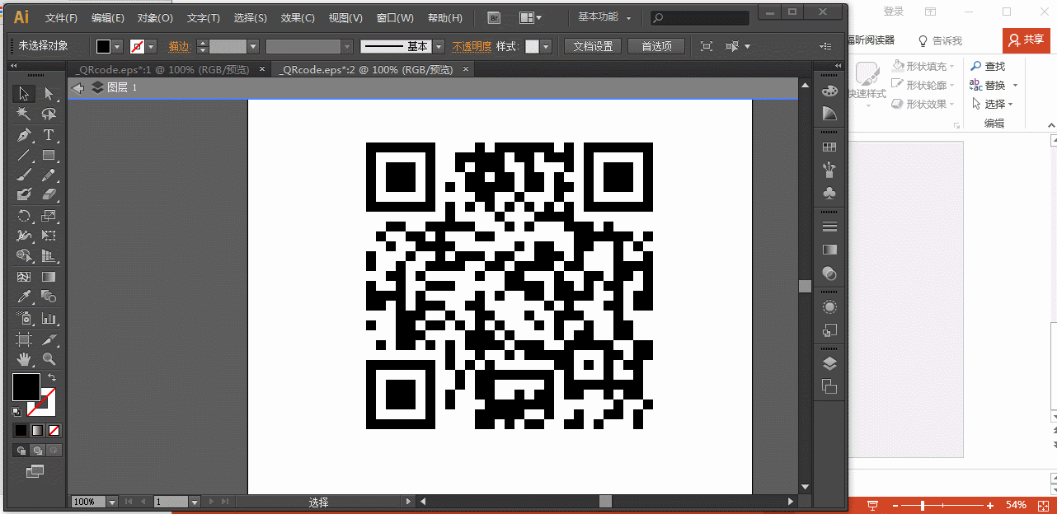Viewport: 1057px width, 514px height.
Task: Select the Type tool
Action: [49, 135]
